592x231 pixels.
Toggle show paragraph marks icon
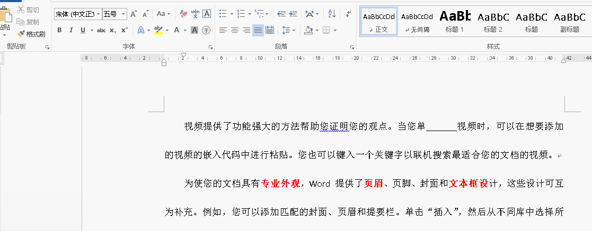[x=348, y=14]
